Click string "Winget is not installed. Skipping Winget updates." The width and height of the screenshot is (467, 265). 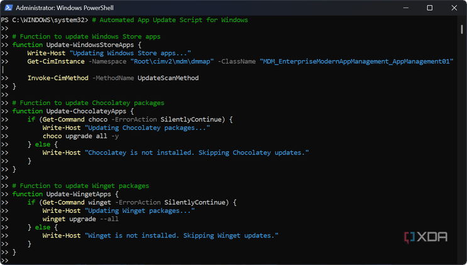[x=182, y=235]
